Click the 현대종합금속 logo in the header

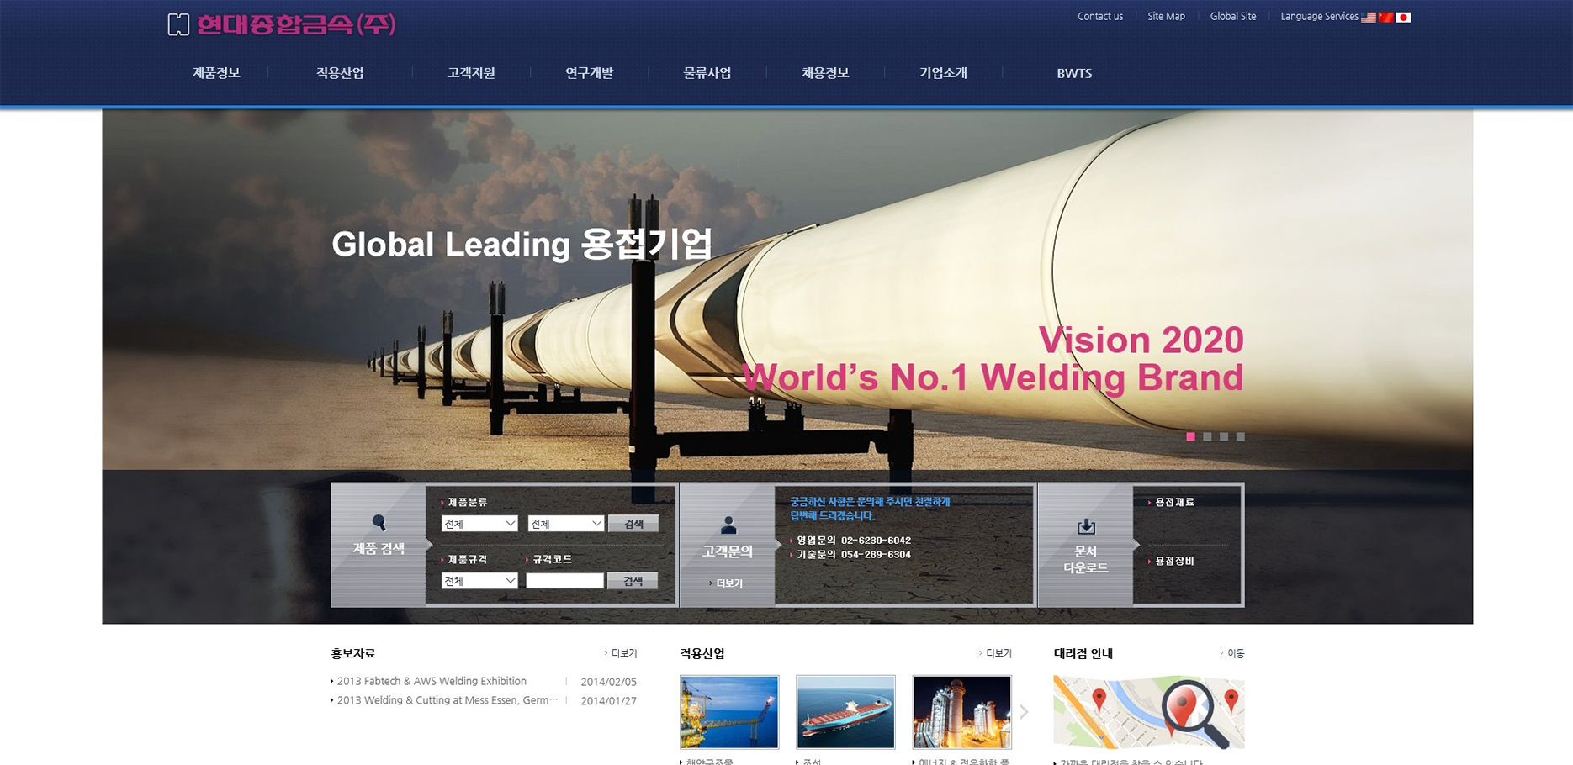click(x=282, y=24)
